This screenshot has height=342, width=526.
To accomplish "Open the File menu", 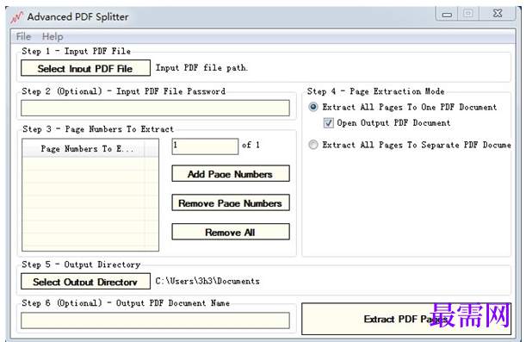I will (x=23, y=36).
